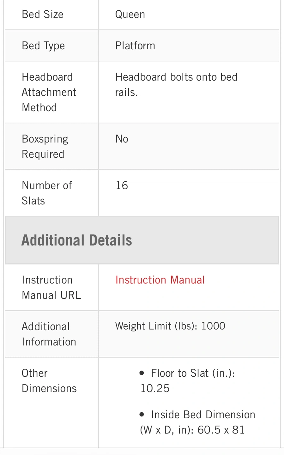This screenshot has height=455, width=284.
Task: Select the Weight Limit 1000 lbs text
Action: click(x=170, y=326)
